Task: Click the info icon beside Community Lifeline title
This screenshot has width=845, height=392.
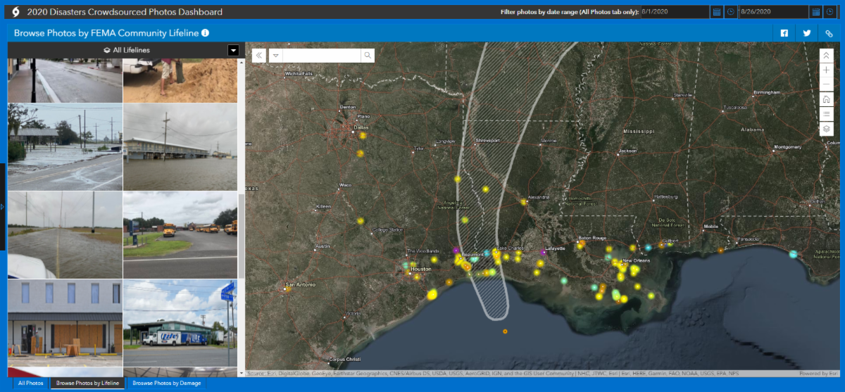Action: coord(205,33)
